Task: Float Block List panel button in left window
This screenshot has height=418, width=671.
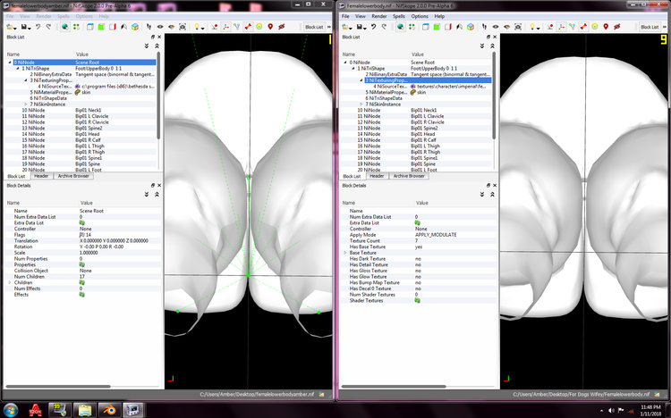Action: (153, 38)
